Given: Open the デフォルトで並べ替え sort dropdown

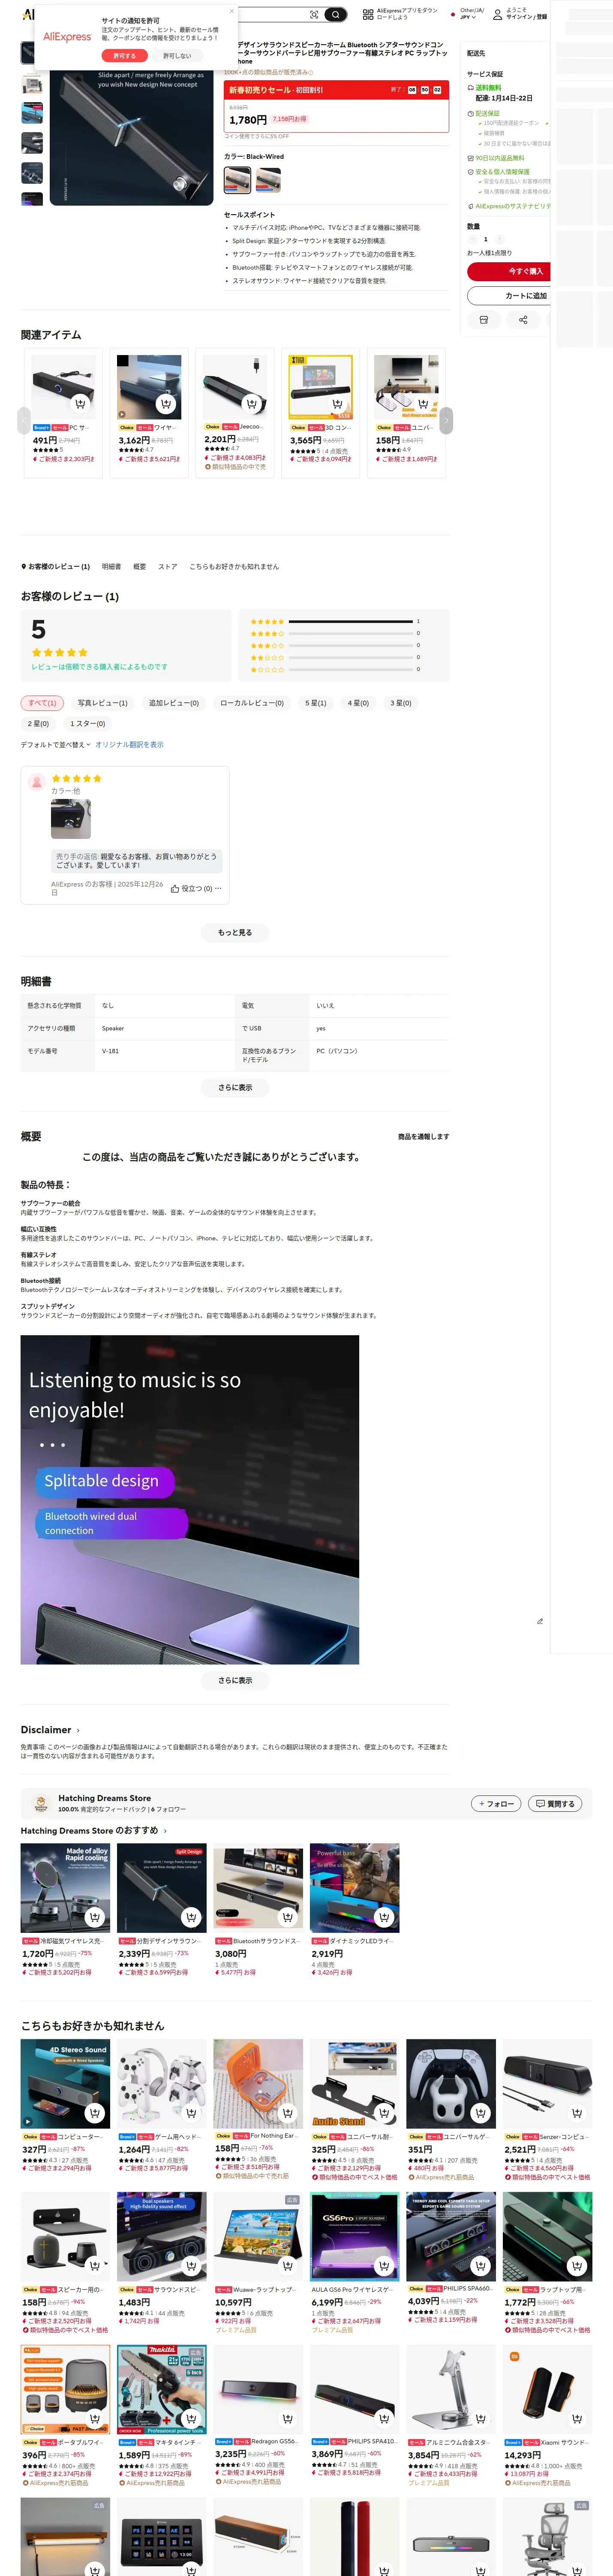Looking at the screenshot, I should pos(56,745).
